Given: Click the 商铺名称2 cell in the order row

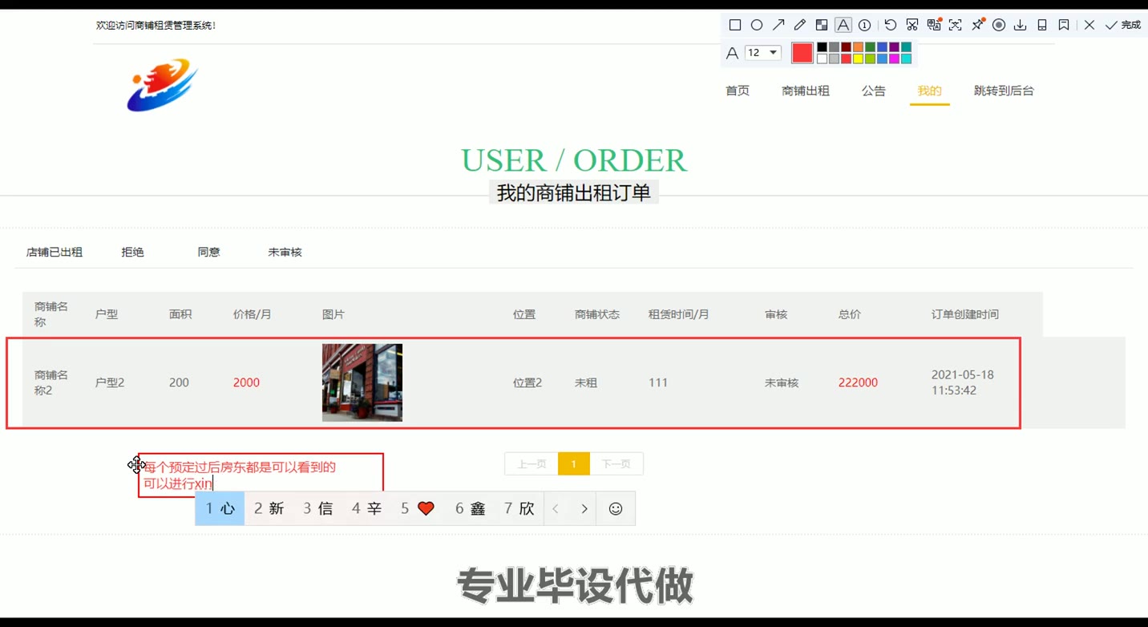Looking at the screenshot, I should (51, 382).
